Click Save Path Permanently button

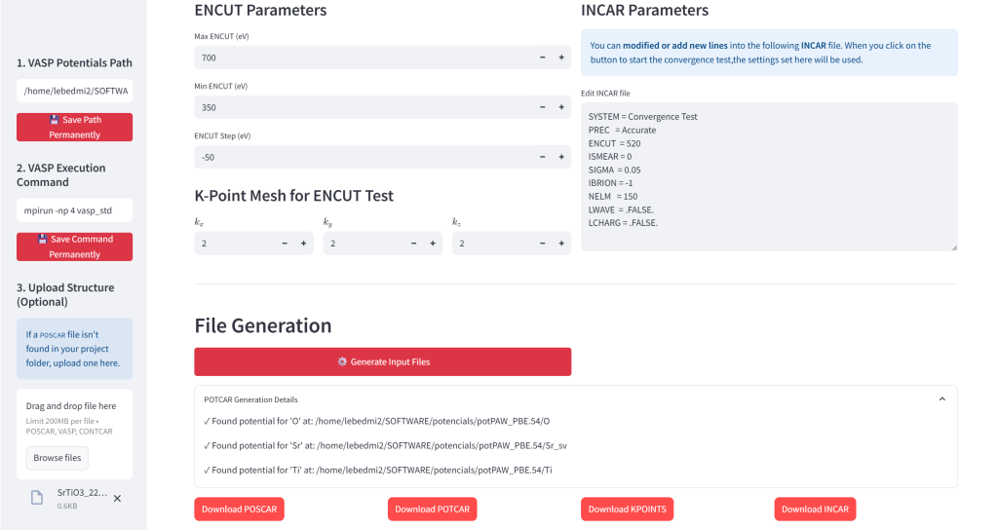click(x=74, y=128)
